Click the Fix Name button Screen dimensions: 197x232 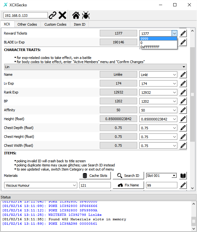128,185
